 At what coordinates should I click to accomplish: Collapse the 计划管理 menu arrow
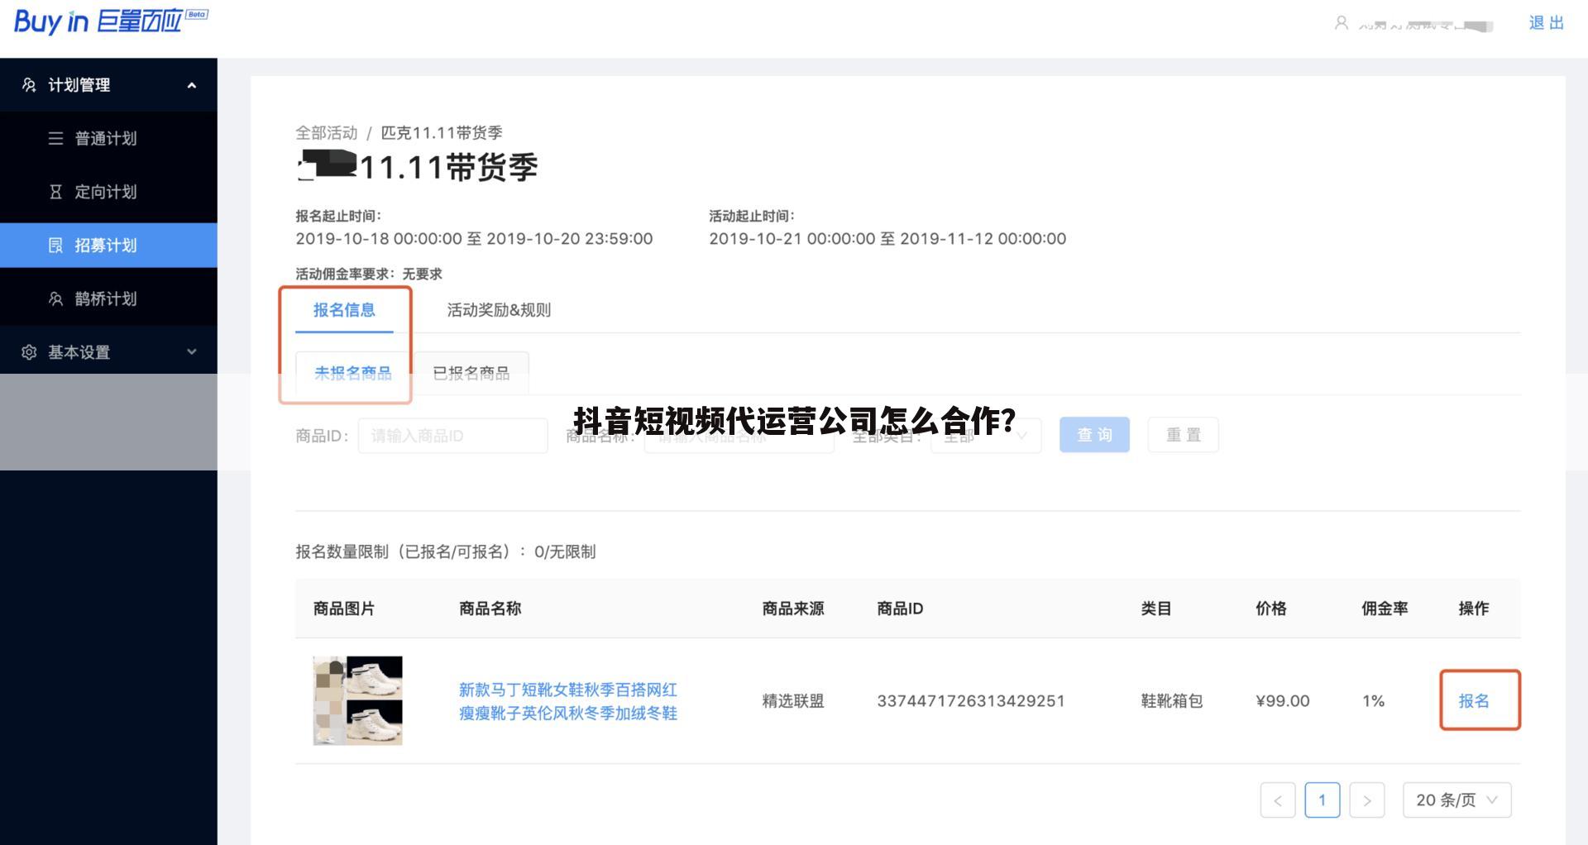pyautogui.click(x=192, y=85)
